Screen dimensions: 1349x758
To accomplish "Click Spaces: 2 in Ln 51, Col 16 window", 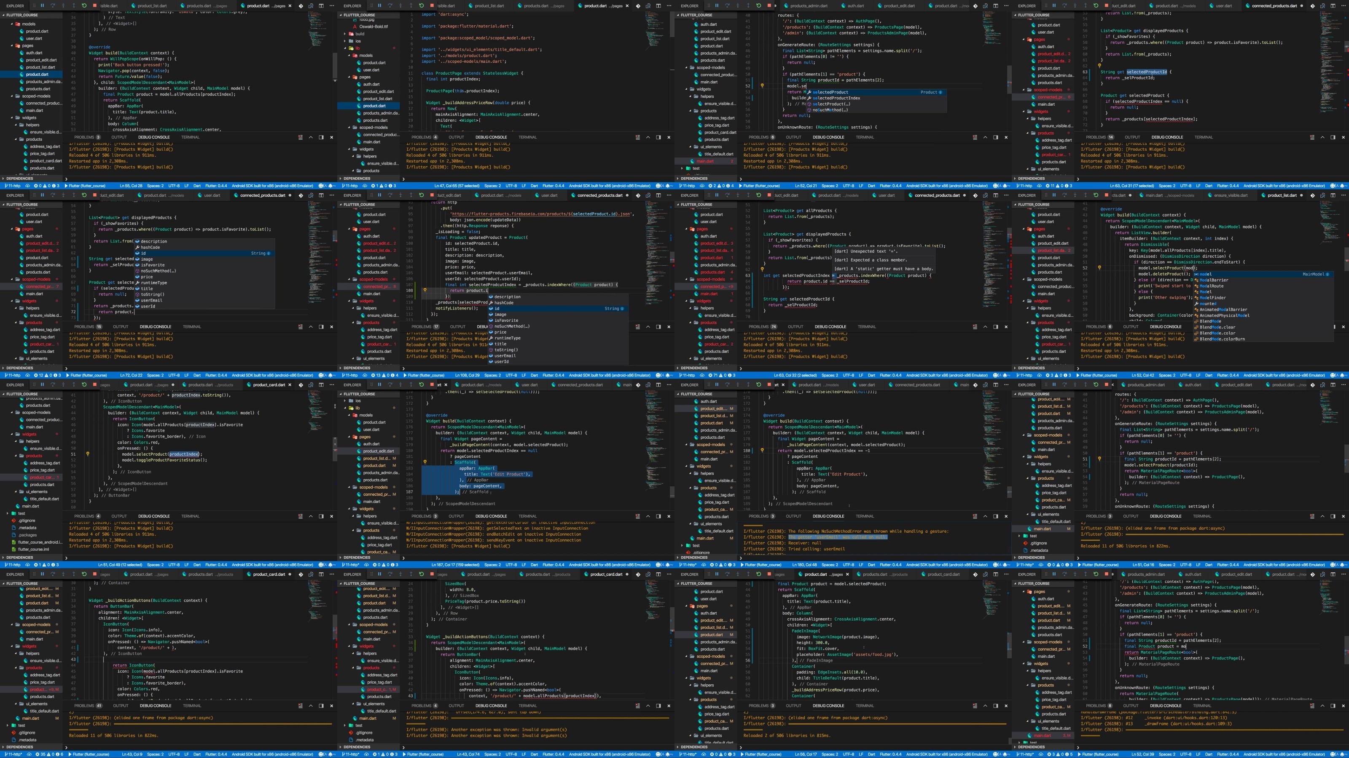I will [1167, 565].
